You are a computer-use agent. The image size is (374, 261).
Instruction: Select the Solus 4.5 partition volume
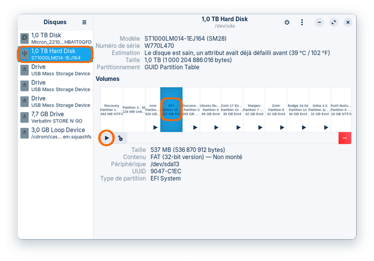point(319,109)
